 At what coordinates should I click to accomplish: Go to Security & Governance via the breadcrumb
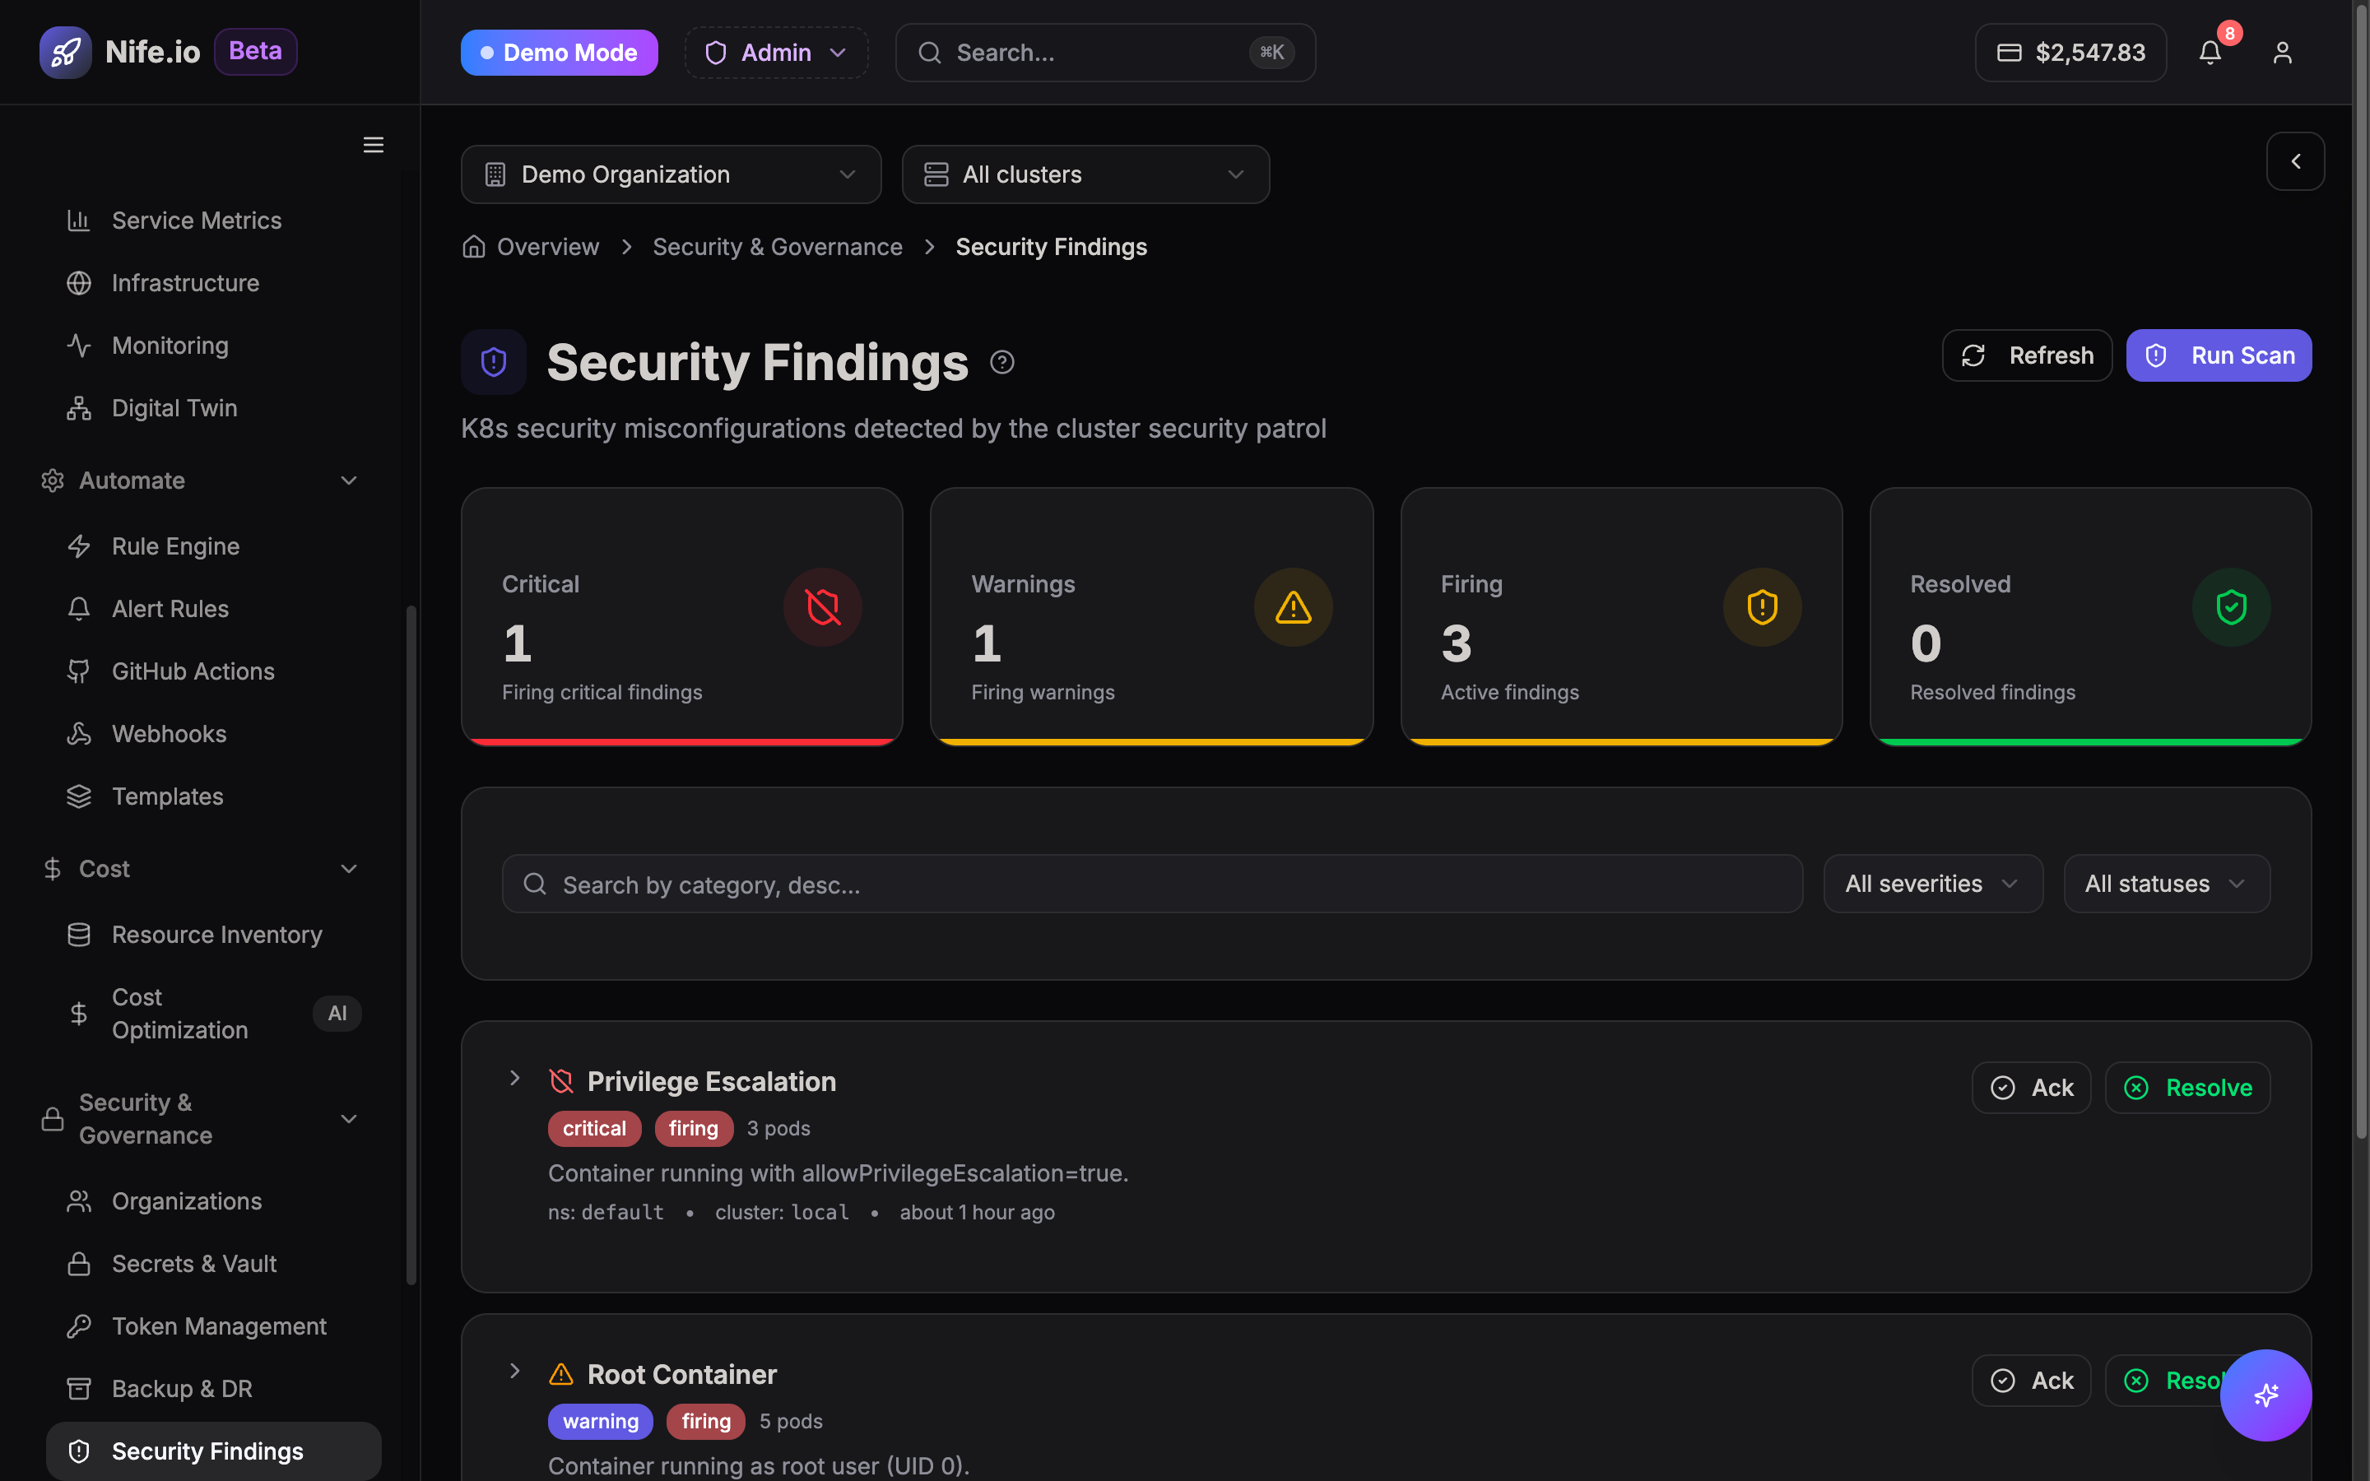tap(778, 247)
